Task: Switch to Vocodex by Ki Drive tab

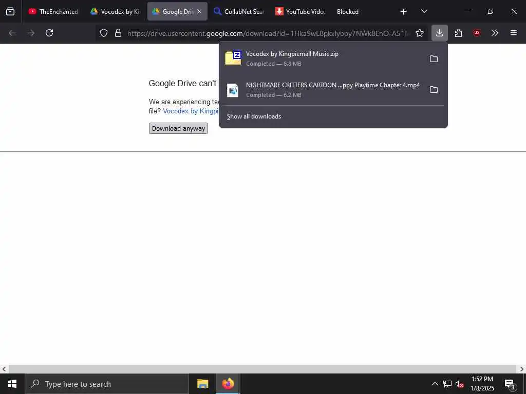Action: [116, 12]
